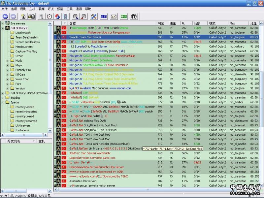Select the Oberkommando der Wehrmacht Clan Server row
This screenshot has width=264, height=198.
tap(156, 167)
